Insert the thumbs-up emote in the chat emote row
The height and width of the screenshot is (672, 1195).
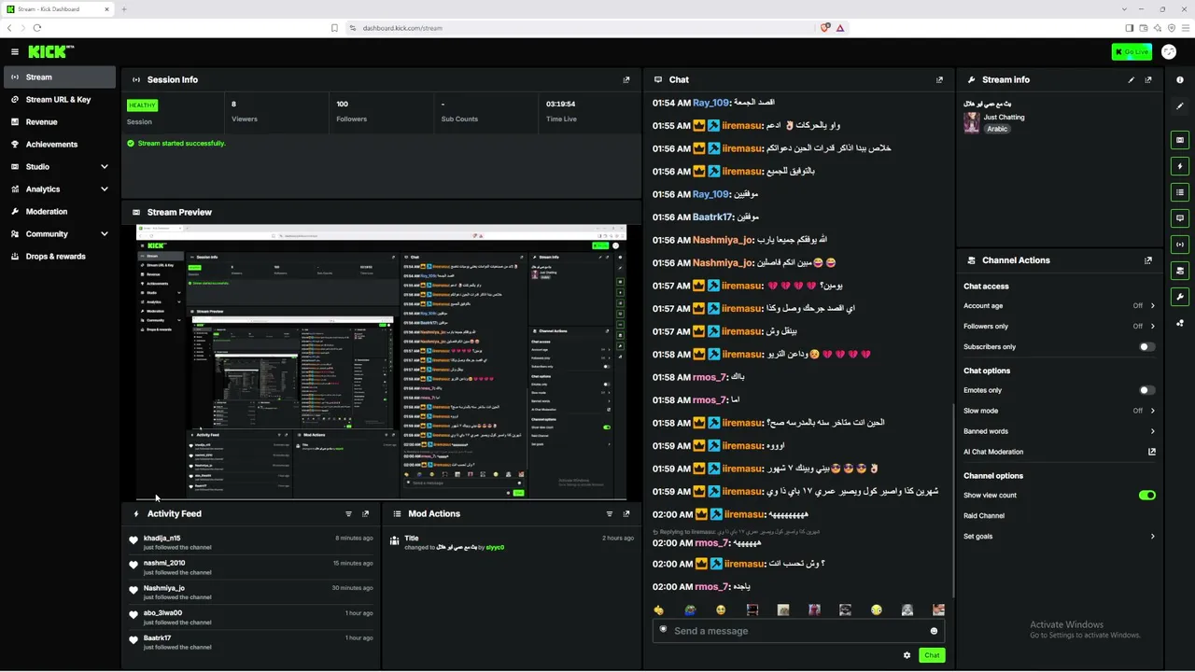tap(659, 609)
